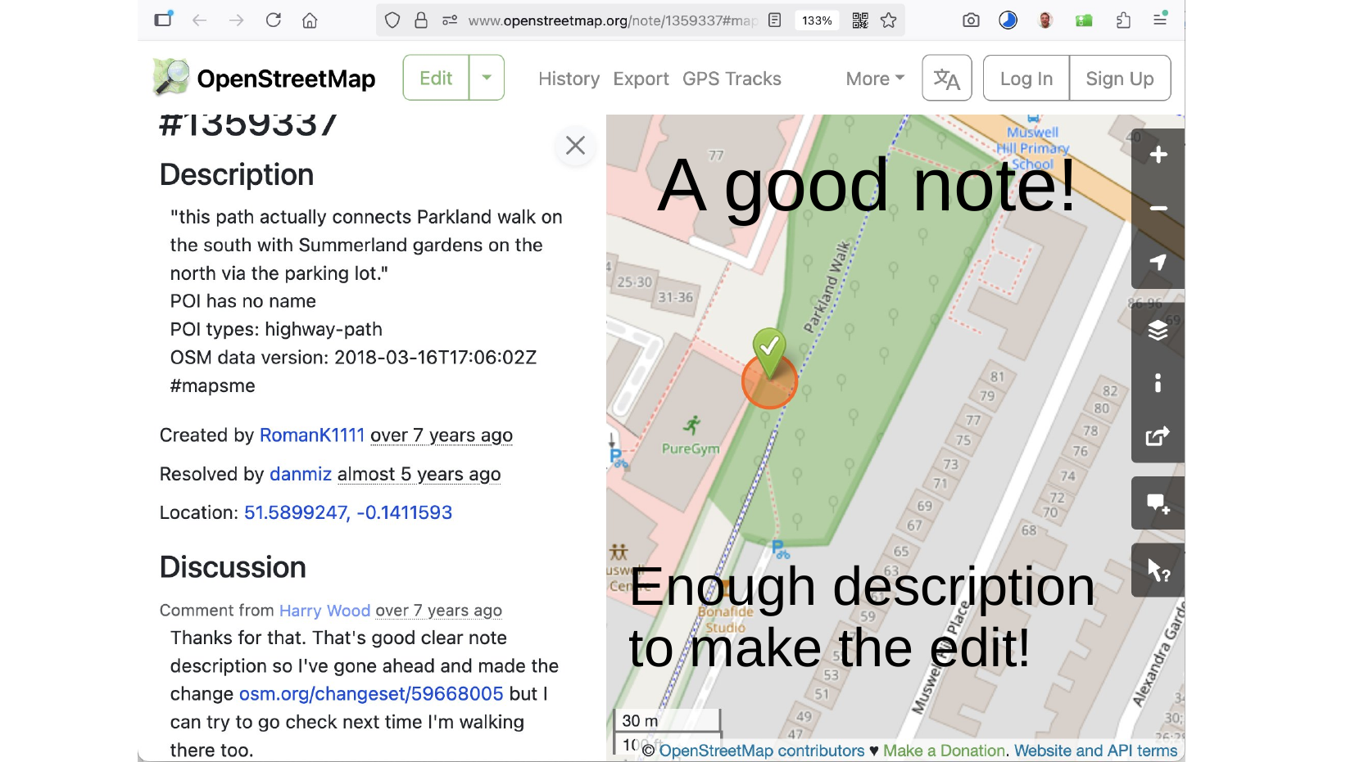Zoom out of the map

1158,209
